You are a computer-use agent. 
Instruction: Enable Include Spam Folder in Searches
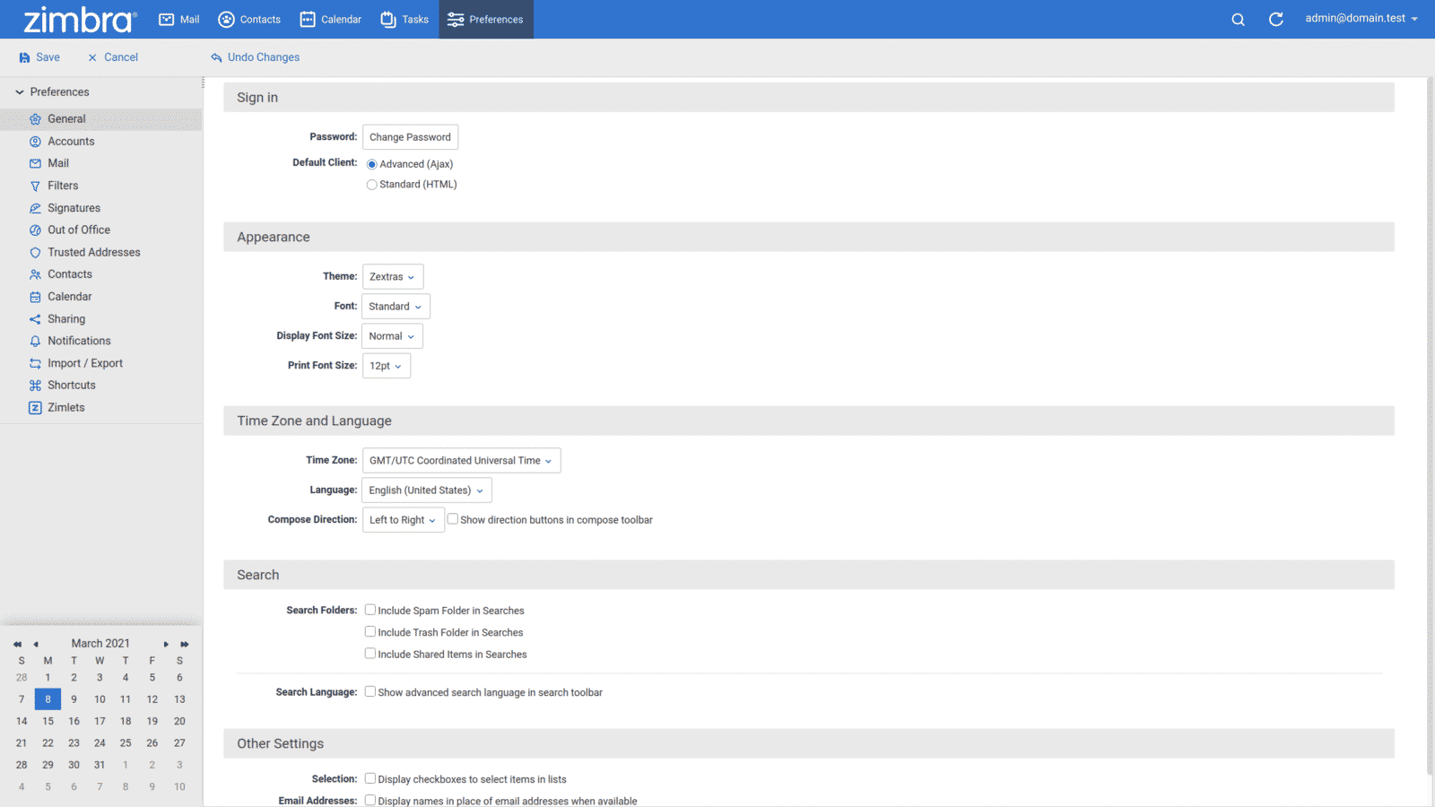370,609
